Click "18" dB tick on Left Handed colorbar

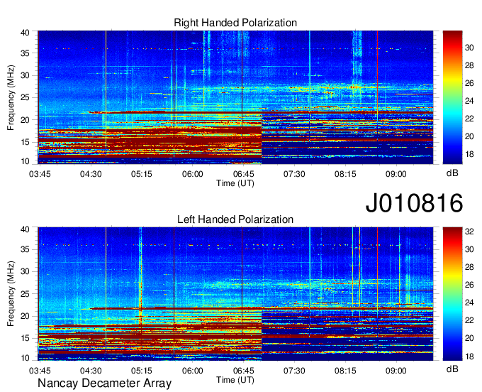pos(469,356)
